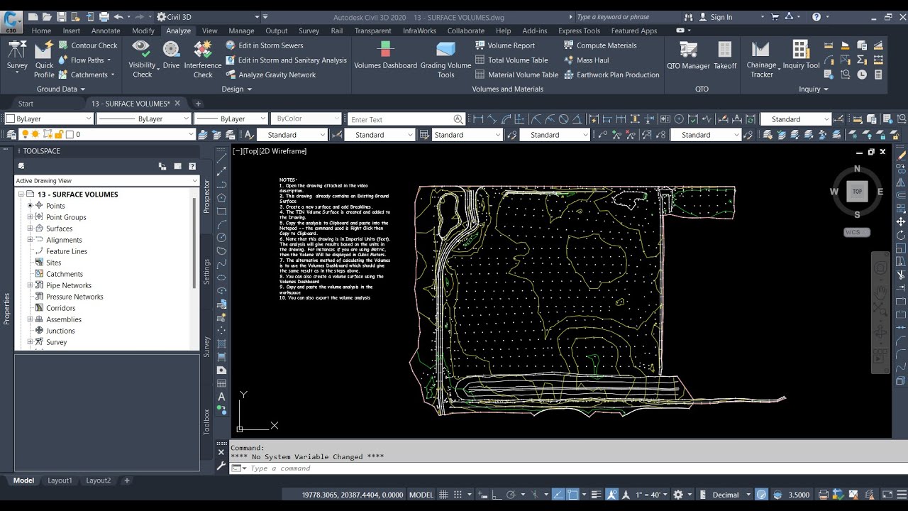Open the Prospector side tab

tap(207, 197)
